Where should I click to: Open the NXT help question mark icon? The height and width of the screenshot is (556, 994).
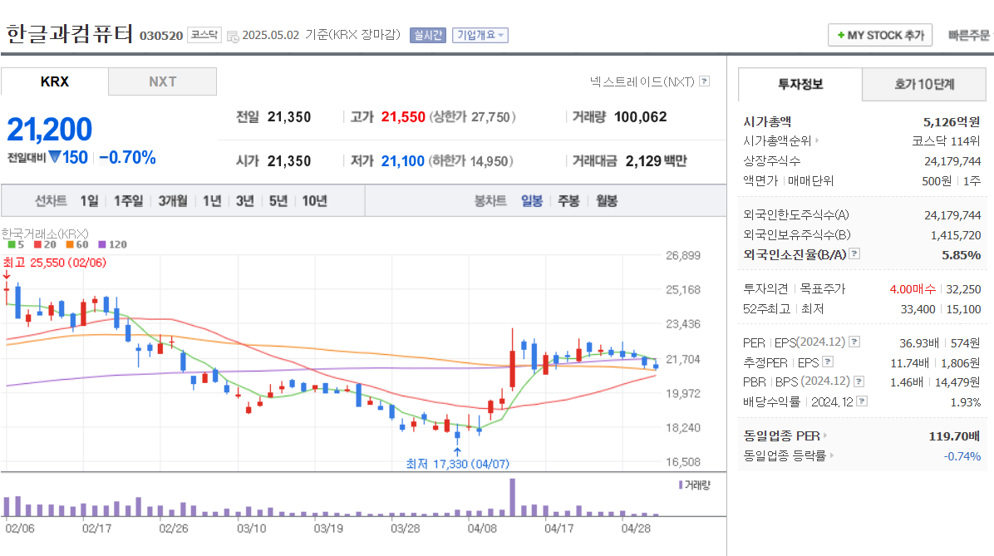(x=704, y=81)
